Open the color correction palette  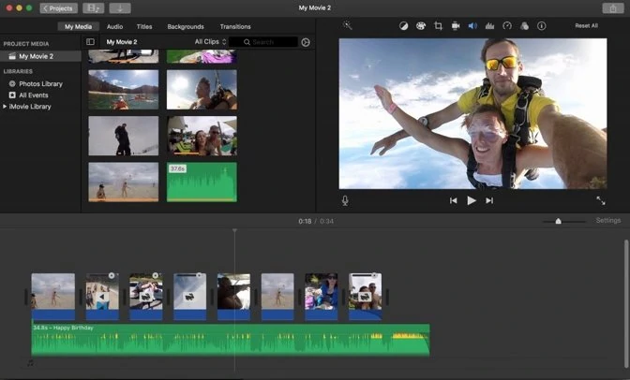421,26
